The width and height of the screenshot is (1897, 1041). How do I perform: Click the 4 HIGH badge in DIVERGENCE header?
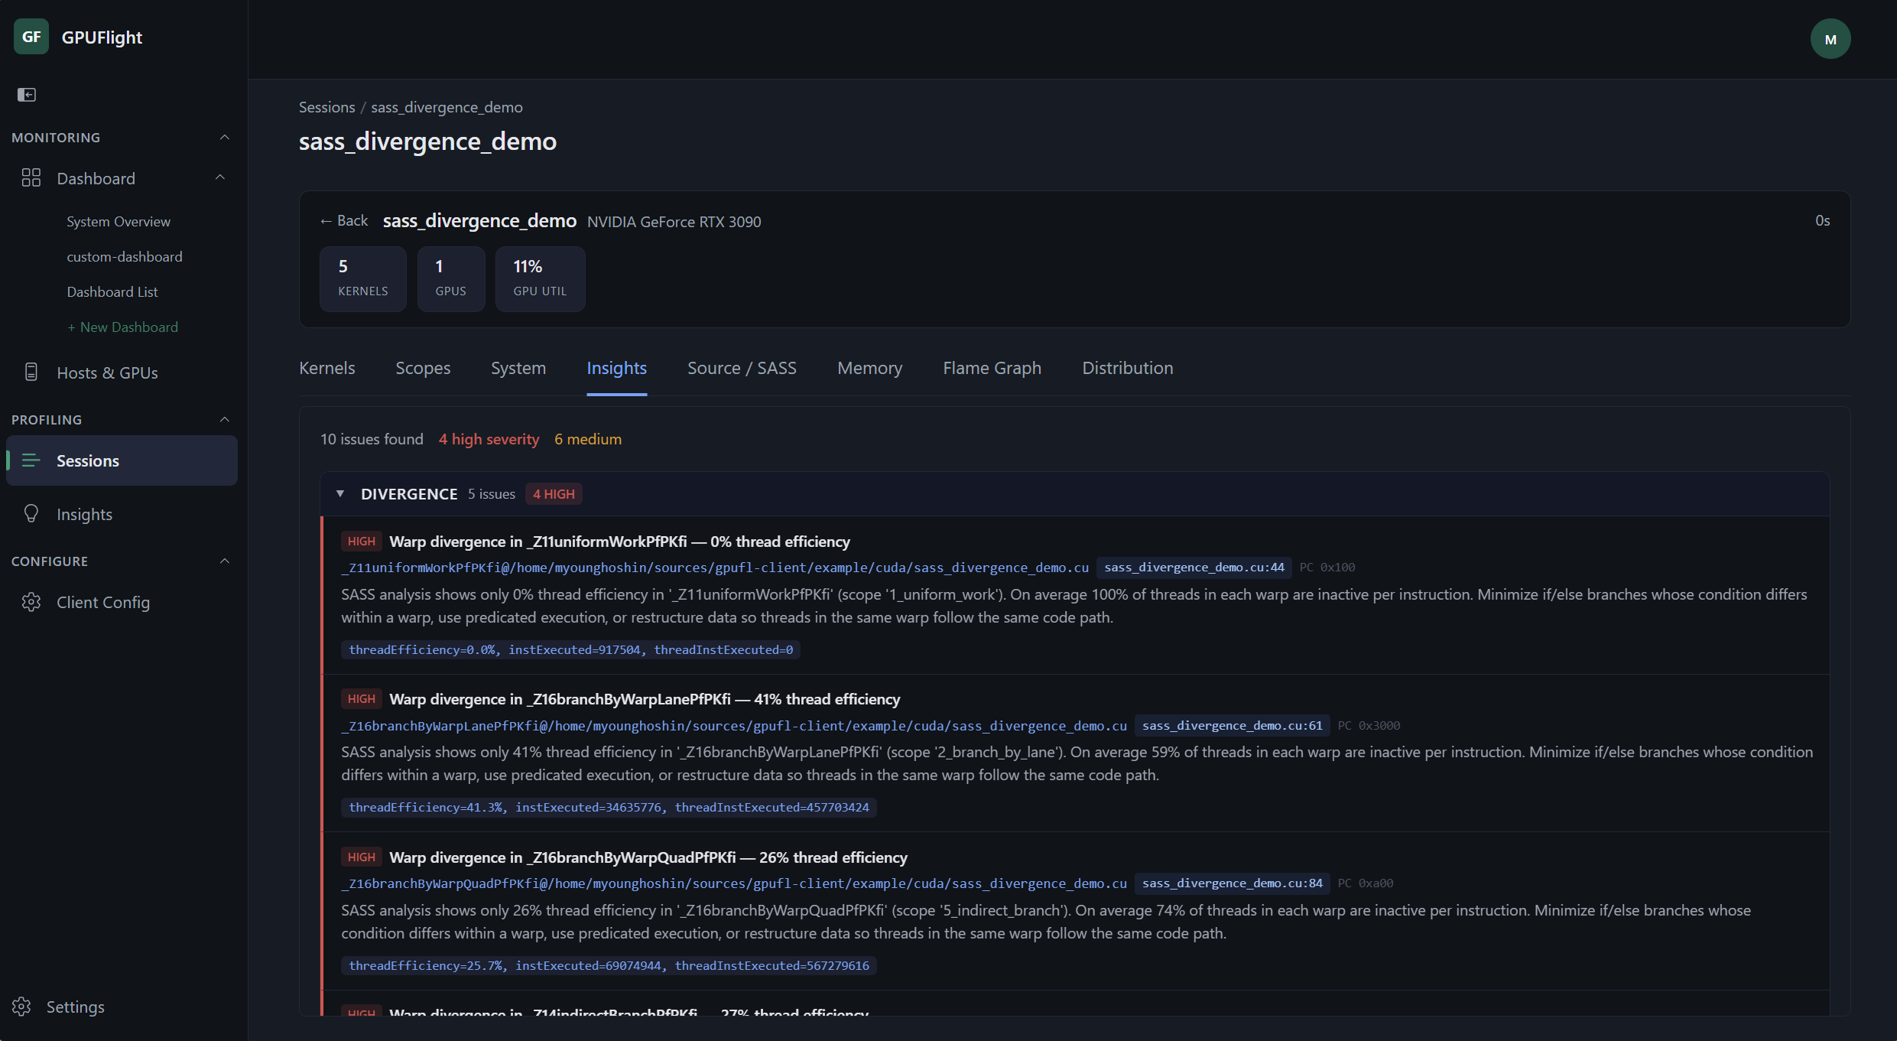[x=554, y=494]
